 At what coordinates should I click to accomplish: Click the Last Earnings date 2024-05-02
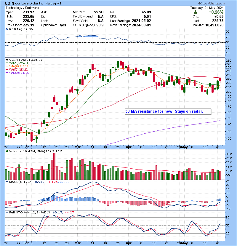[141, 21]
